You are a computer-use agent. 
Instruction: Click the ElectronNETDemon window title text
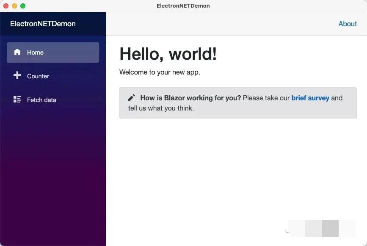point(183,6)
